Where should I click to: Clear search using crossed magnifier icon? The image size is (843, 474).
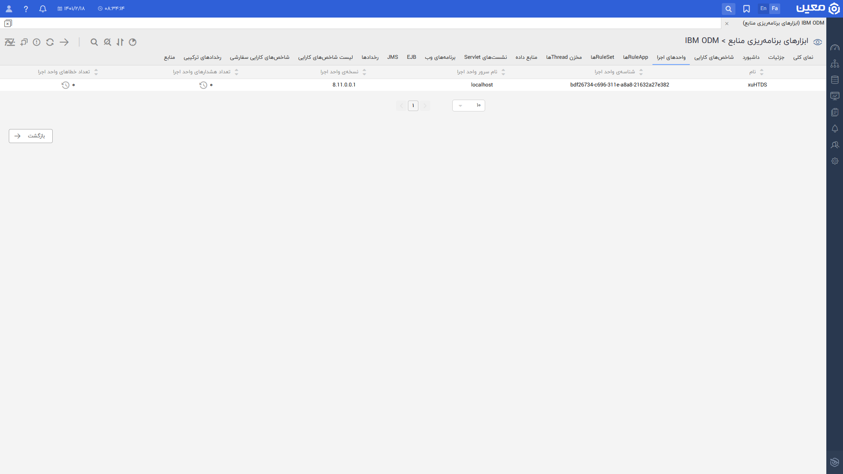pos(108,42)
